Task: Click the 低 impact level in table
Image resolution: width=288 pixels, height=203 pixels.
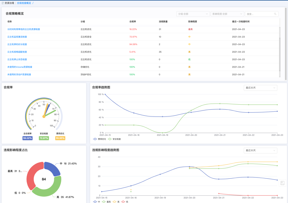Action: 189,60
